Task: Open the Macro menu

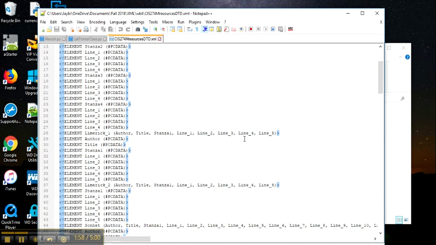Action: pyautogui.click(x=168, y=22)
